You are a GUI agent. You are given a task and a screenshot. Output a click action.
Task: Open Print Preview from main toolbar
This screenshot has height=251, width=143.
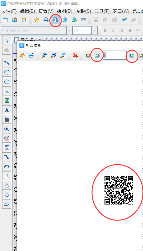(x=55, y=20)
